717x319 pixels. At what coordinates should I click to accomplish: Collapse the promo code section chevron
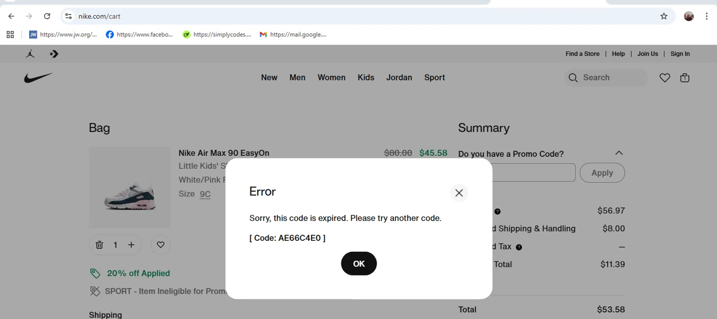pos(619,153)
